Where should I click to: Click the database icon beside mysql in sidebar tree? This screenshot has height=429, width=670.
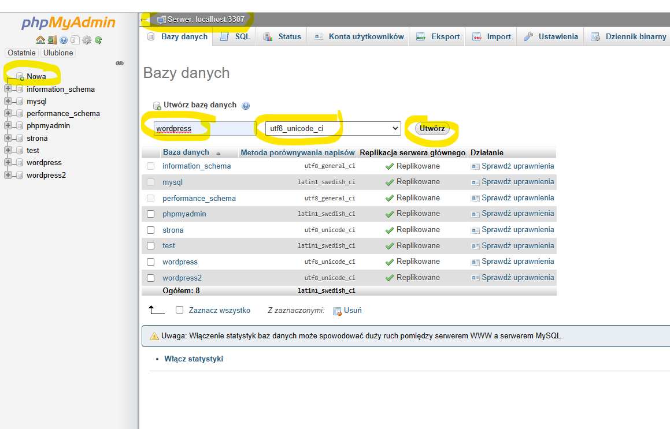[x=20, y=102]
